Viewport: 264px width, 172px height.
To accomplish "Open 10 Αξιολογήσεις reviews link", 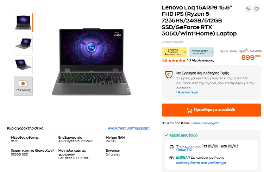I will click(200, 60).
